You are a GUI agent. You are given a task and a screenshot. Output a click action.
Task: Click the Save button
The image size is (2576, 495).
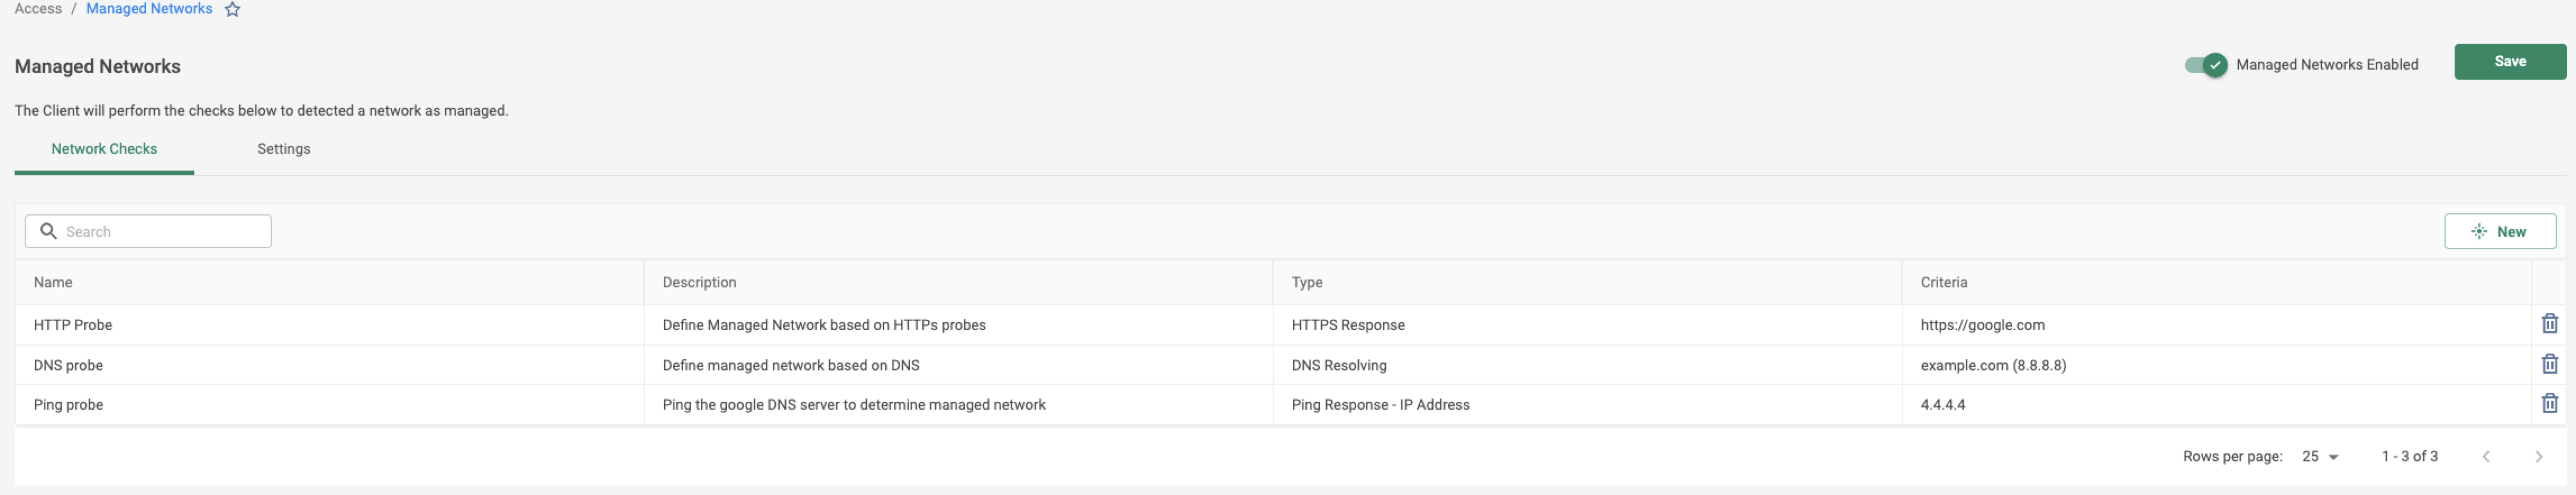[x=2510, y=61]
